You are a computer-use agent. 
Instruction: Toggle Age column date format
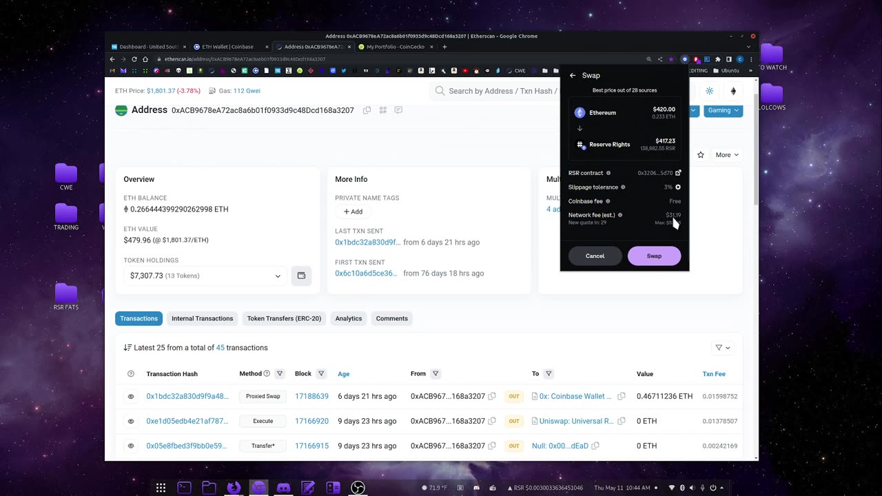(343, 374)
